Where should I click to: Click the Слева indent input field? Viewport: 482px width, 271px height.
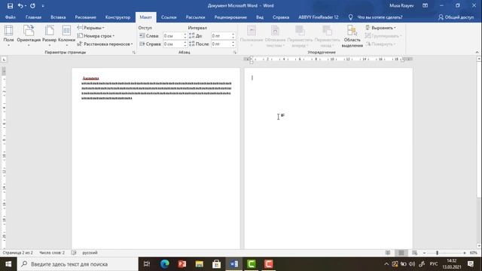coord(172,36)
